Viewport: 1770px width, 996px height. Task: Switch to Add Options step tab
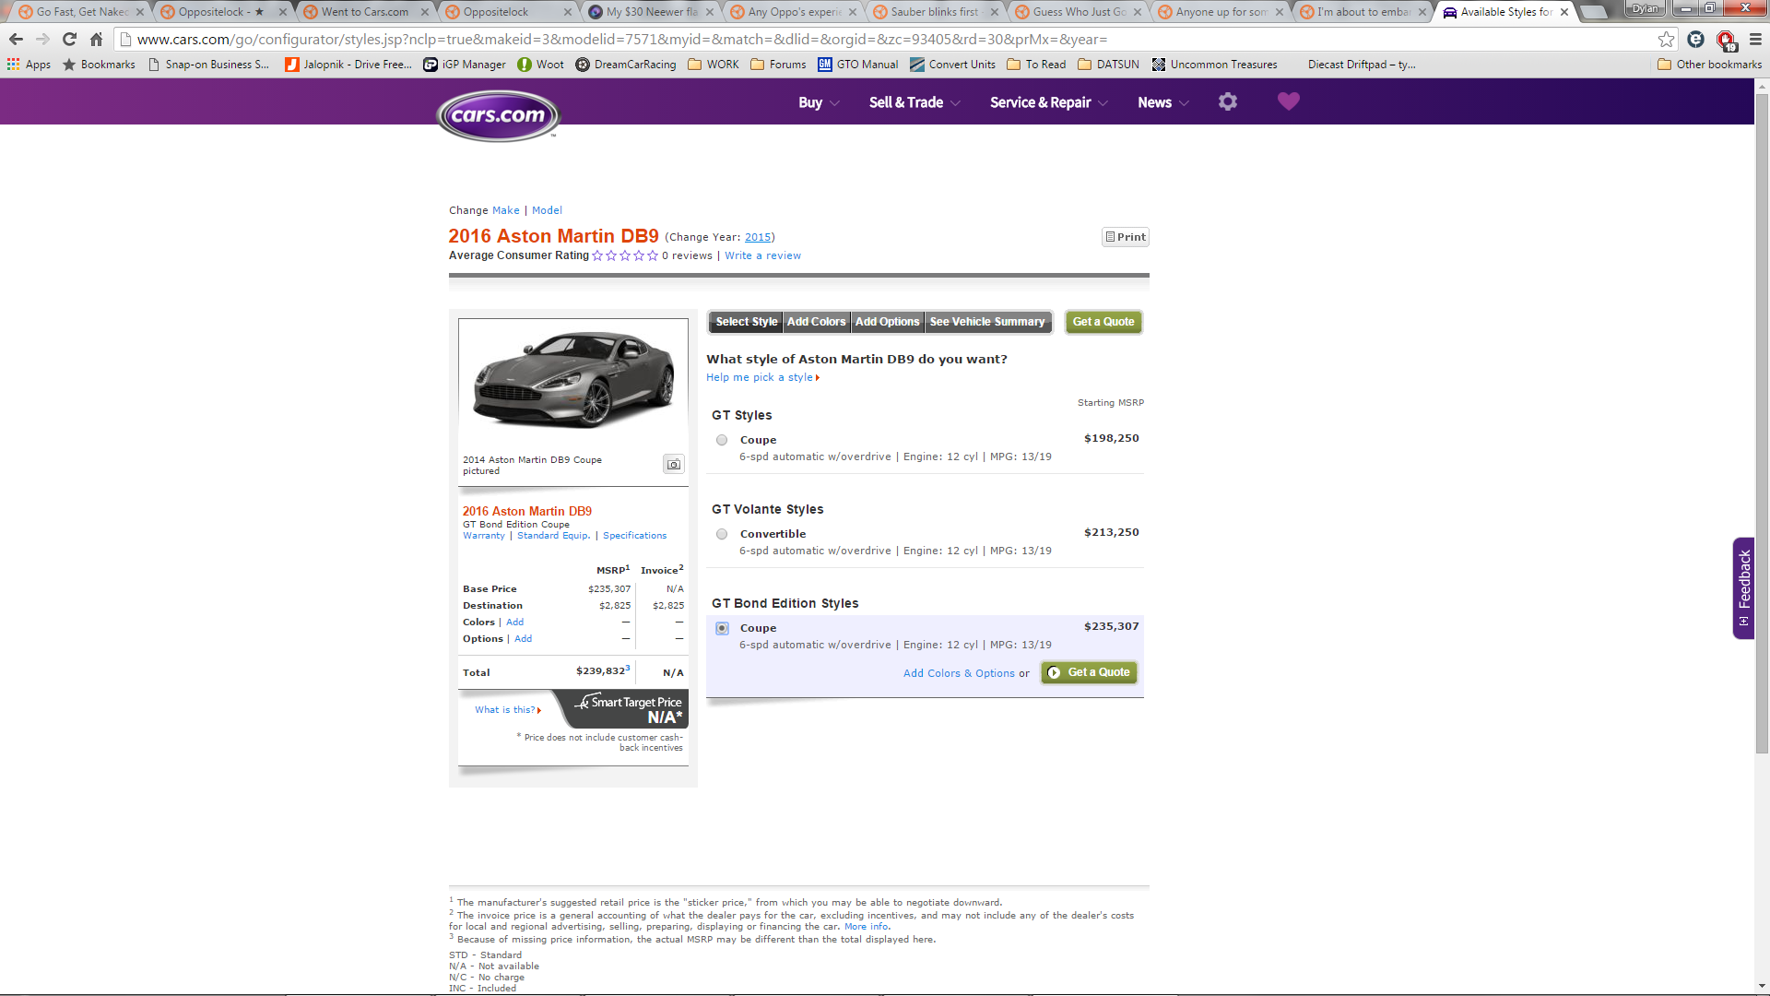[x=887, y=322]
